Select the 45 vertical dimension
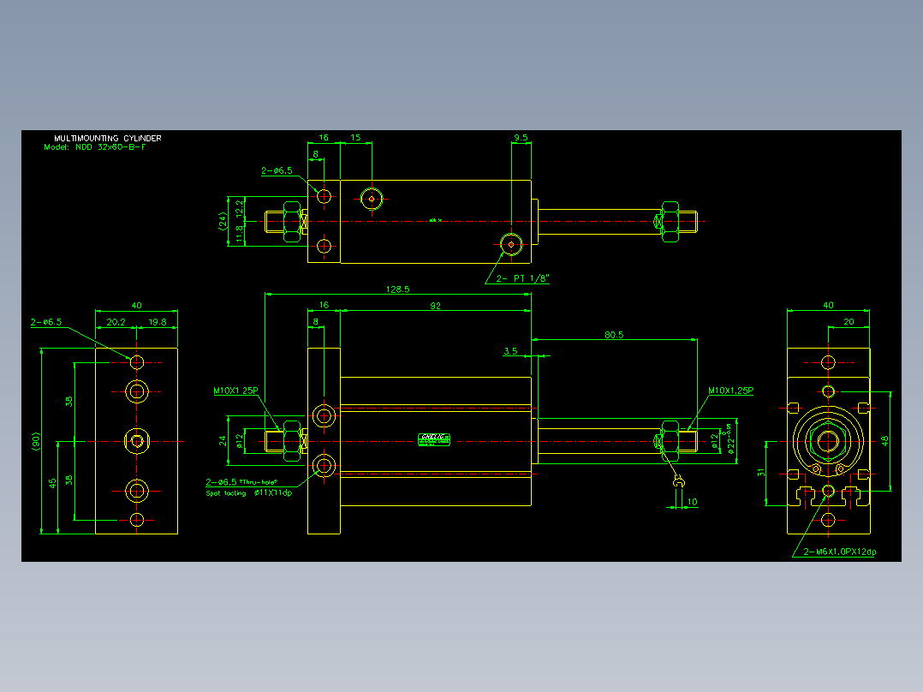The width and height of the screenshot is (923, 692). pyautogui.click(x=52, y=483)
